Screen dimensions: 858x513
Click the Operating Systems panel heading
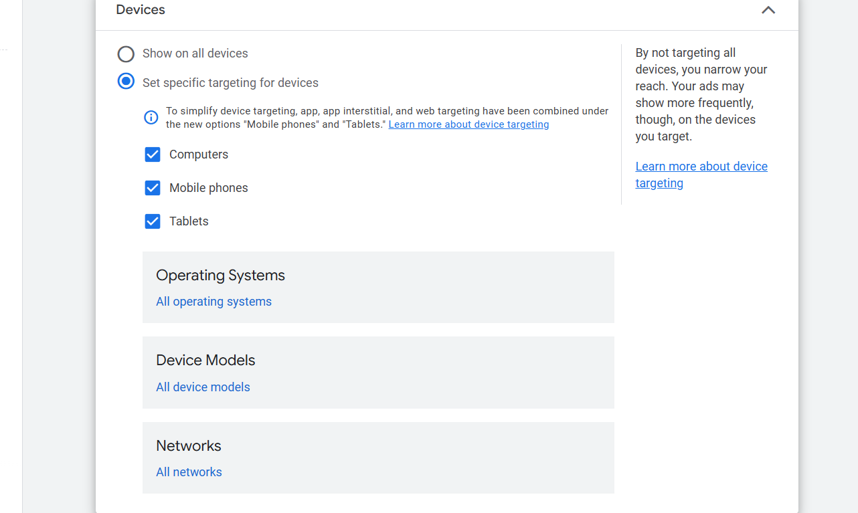(x=220, y=276)
